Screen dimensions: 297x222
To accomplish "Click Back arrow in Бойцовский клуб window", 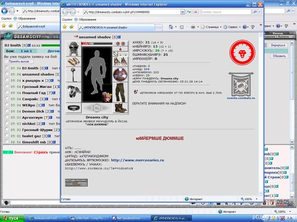I will click(4, 11).
